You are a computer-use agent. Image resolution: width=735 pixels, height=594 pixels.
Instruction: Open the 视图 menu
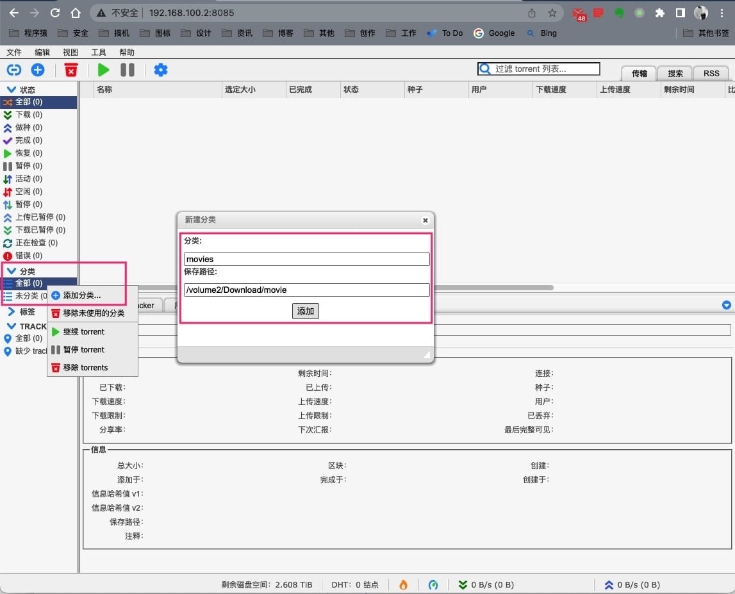pos(70,52)
